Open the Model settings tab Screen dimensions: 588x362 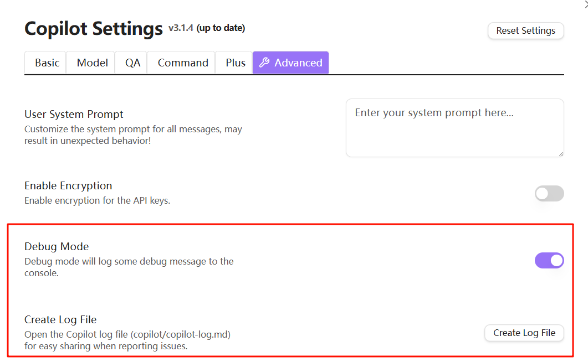[92, 63]
